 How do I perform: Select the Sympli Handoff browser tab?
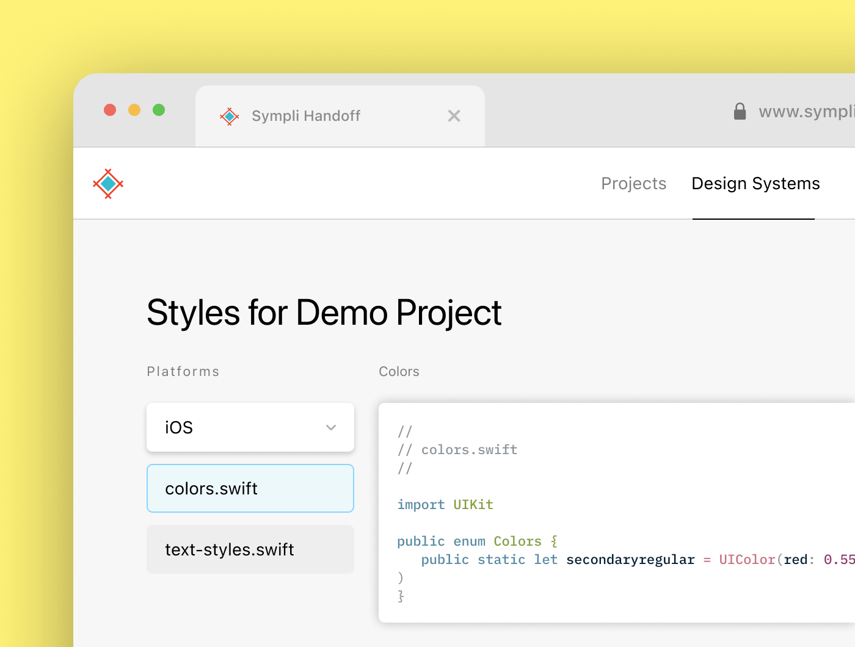(x=340, y=116)
